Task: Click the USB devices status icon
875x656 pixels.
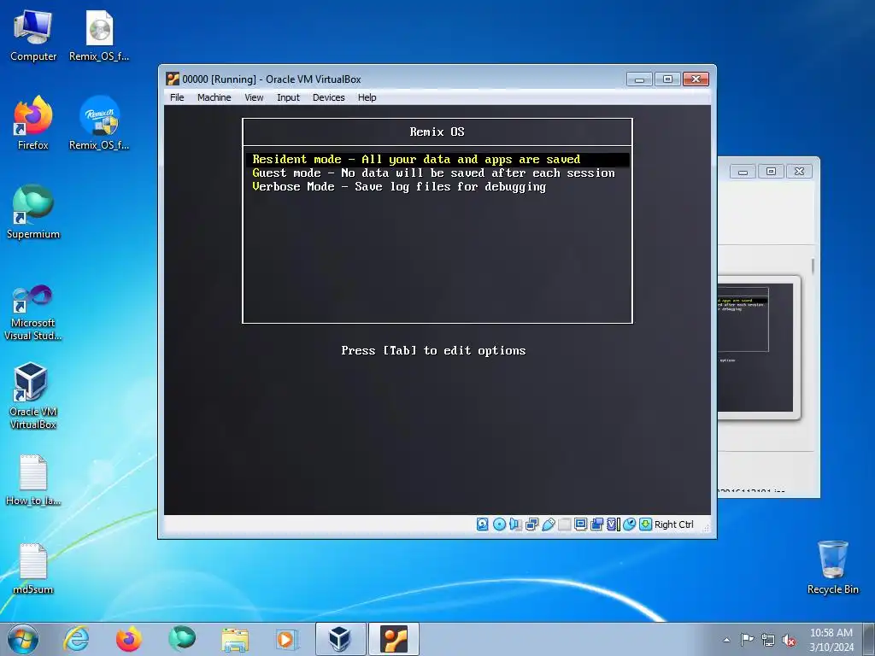Action: pyautogui.click(x=548, y=524)
